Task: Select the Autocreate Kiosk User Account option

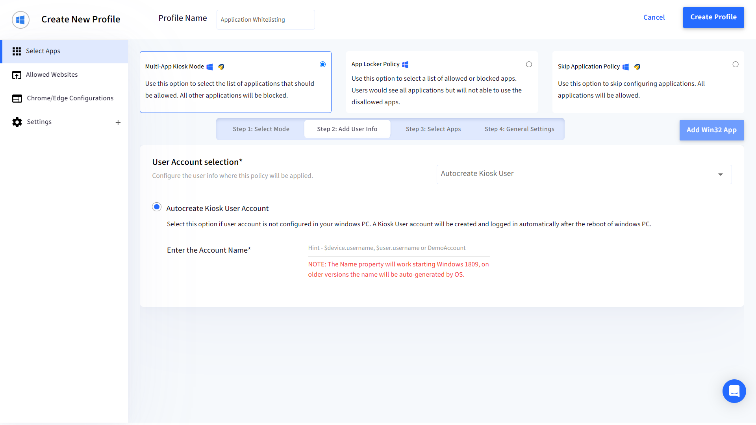Action: [x=157, y=207]
